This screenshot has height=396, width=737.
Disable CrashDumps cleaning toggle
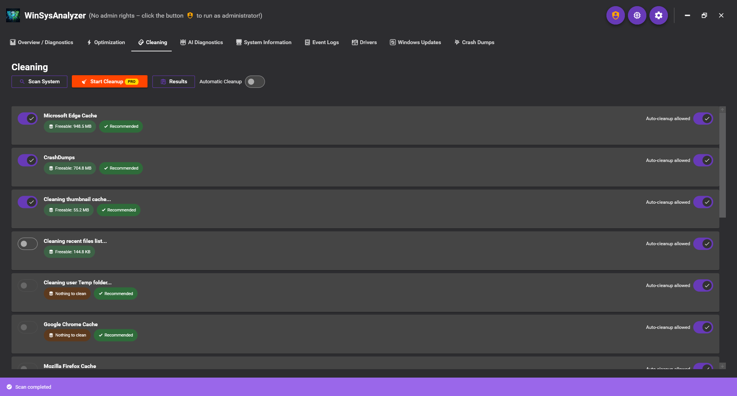[x=28, y=160]
